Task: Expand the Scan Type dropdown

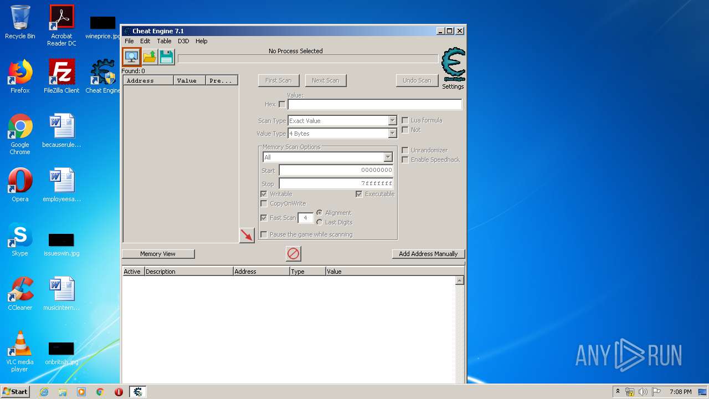Action: tap(392, 121)
